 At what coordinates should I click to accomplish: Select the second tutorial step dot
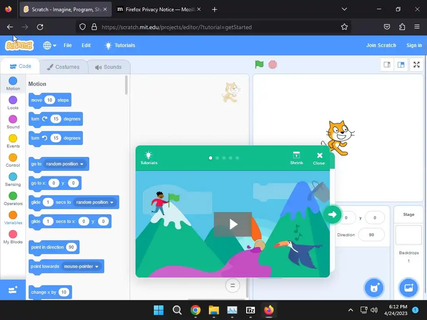217,158
